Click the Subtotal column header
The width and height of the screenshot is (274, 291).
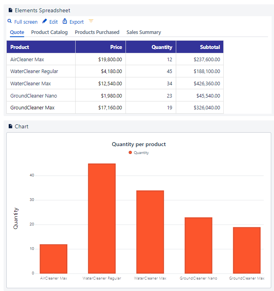[x=200, y=47]
